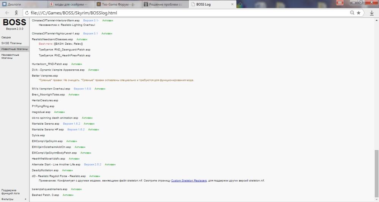Open browser menu hamburger button
379x202 pixels.
(x=340, y=3)
